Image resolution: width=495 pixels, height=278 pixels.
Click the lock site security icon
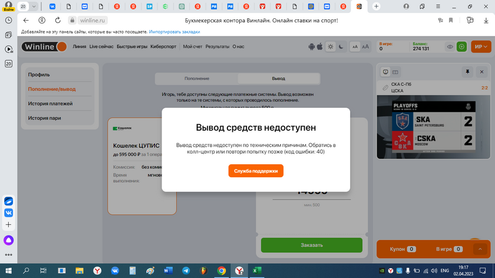72,20
